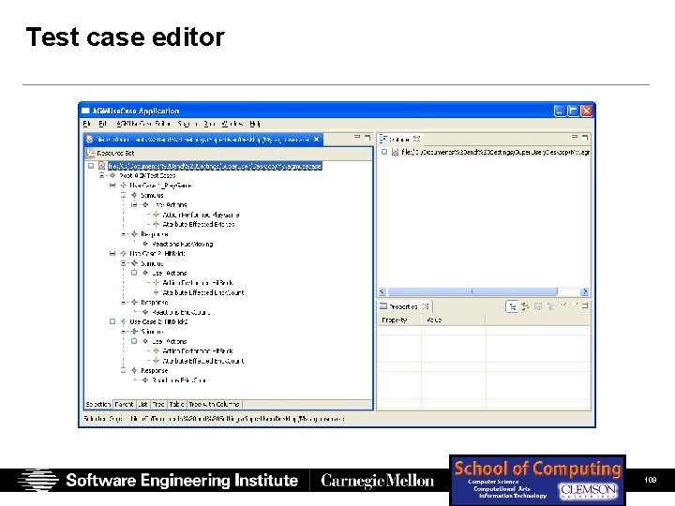The width and height of the screenshot is (675, 506).
Task: Click Stimulus icon under last use case
Action: tap(134, 332)
